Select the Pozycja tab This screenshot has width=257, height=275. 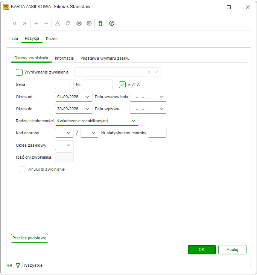tap(32, 38)
